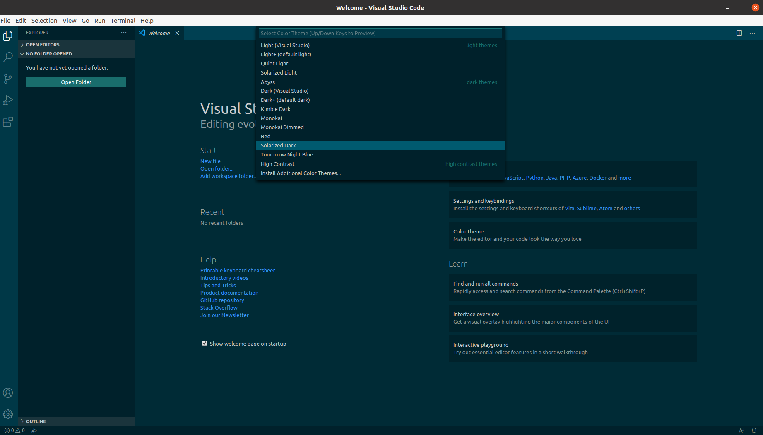Open Printable keyboard cheatsheet link
This screenshot has width=763, height=435.
point(238,270)
